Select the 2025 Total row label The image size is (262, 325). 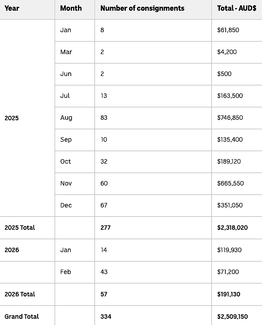(x=20, y=228)
